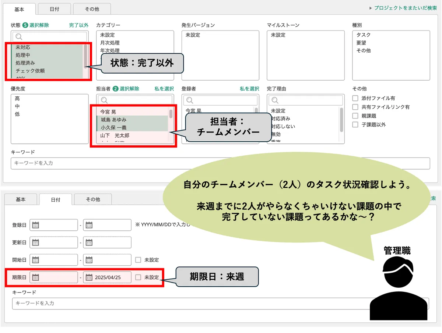Open the 期限日 end date calendar showing 2025/04/25
Image resolution: width=442 pixels, height=333 pixels.
point(88,277)
